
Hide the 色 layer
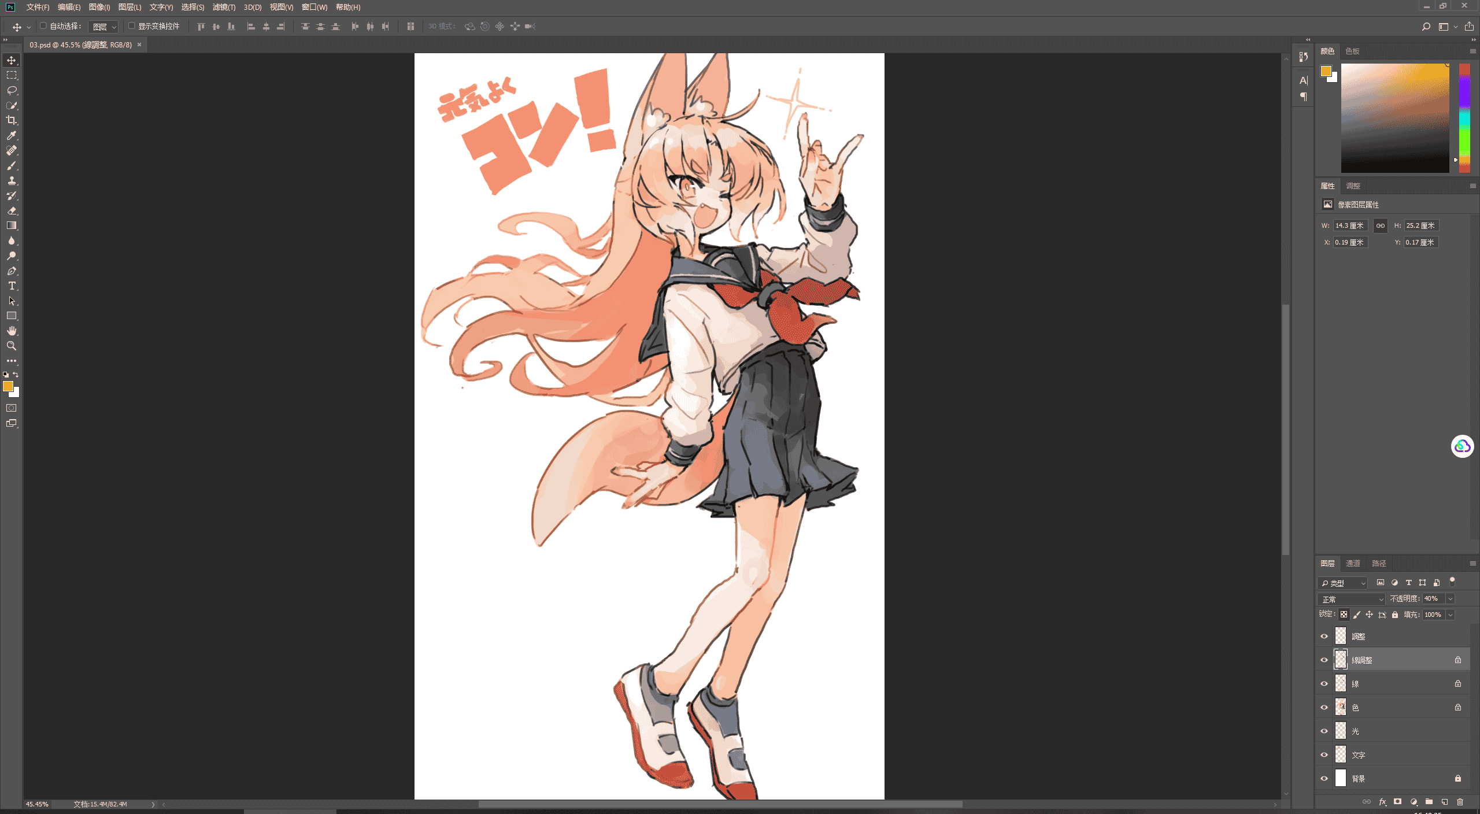(1324, 707)
